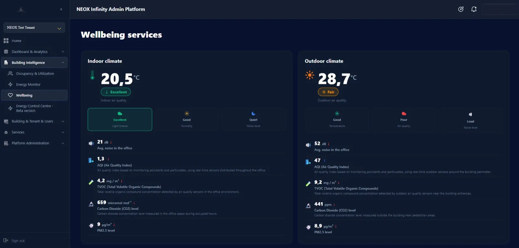The width and height of the screenshot is (519, 248).
Task: Click the NEOX Infinity Admin Platform title
Action: (x=111, y=9)
